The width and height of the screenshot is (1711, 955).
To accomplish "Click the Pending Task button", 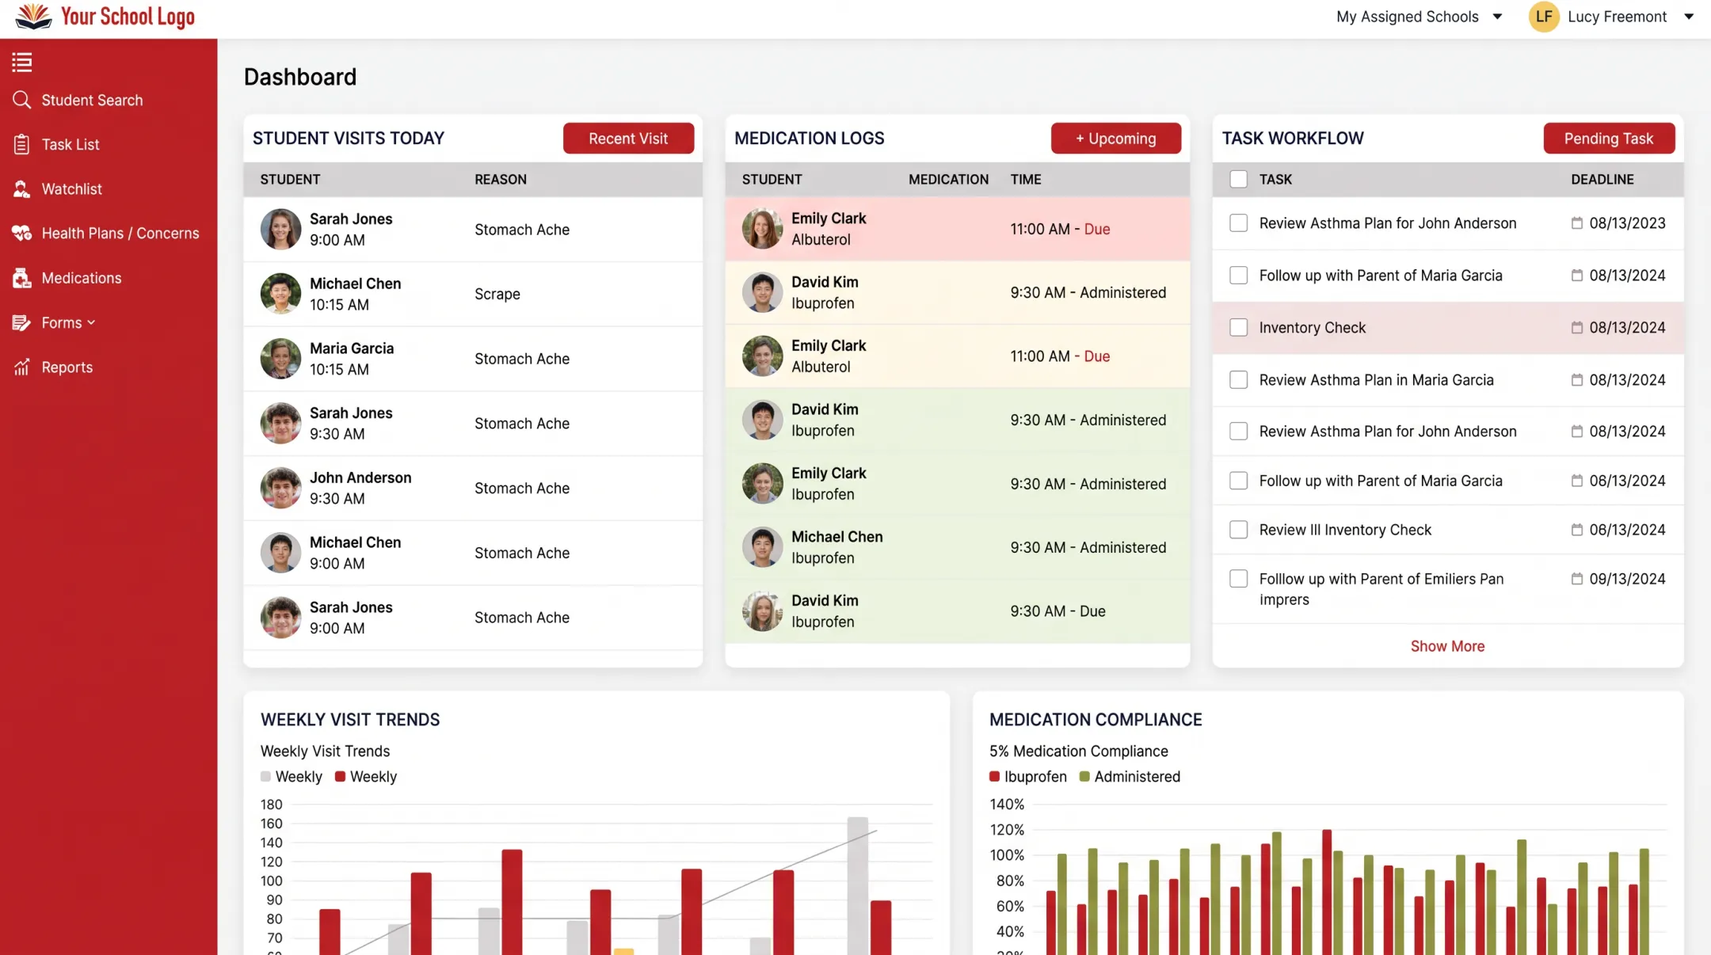I will [1608, 138].
